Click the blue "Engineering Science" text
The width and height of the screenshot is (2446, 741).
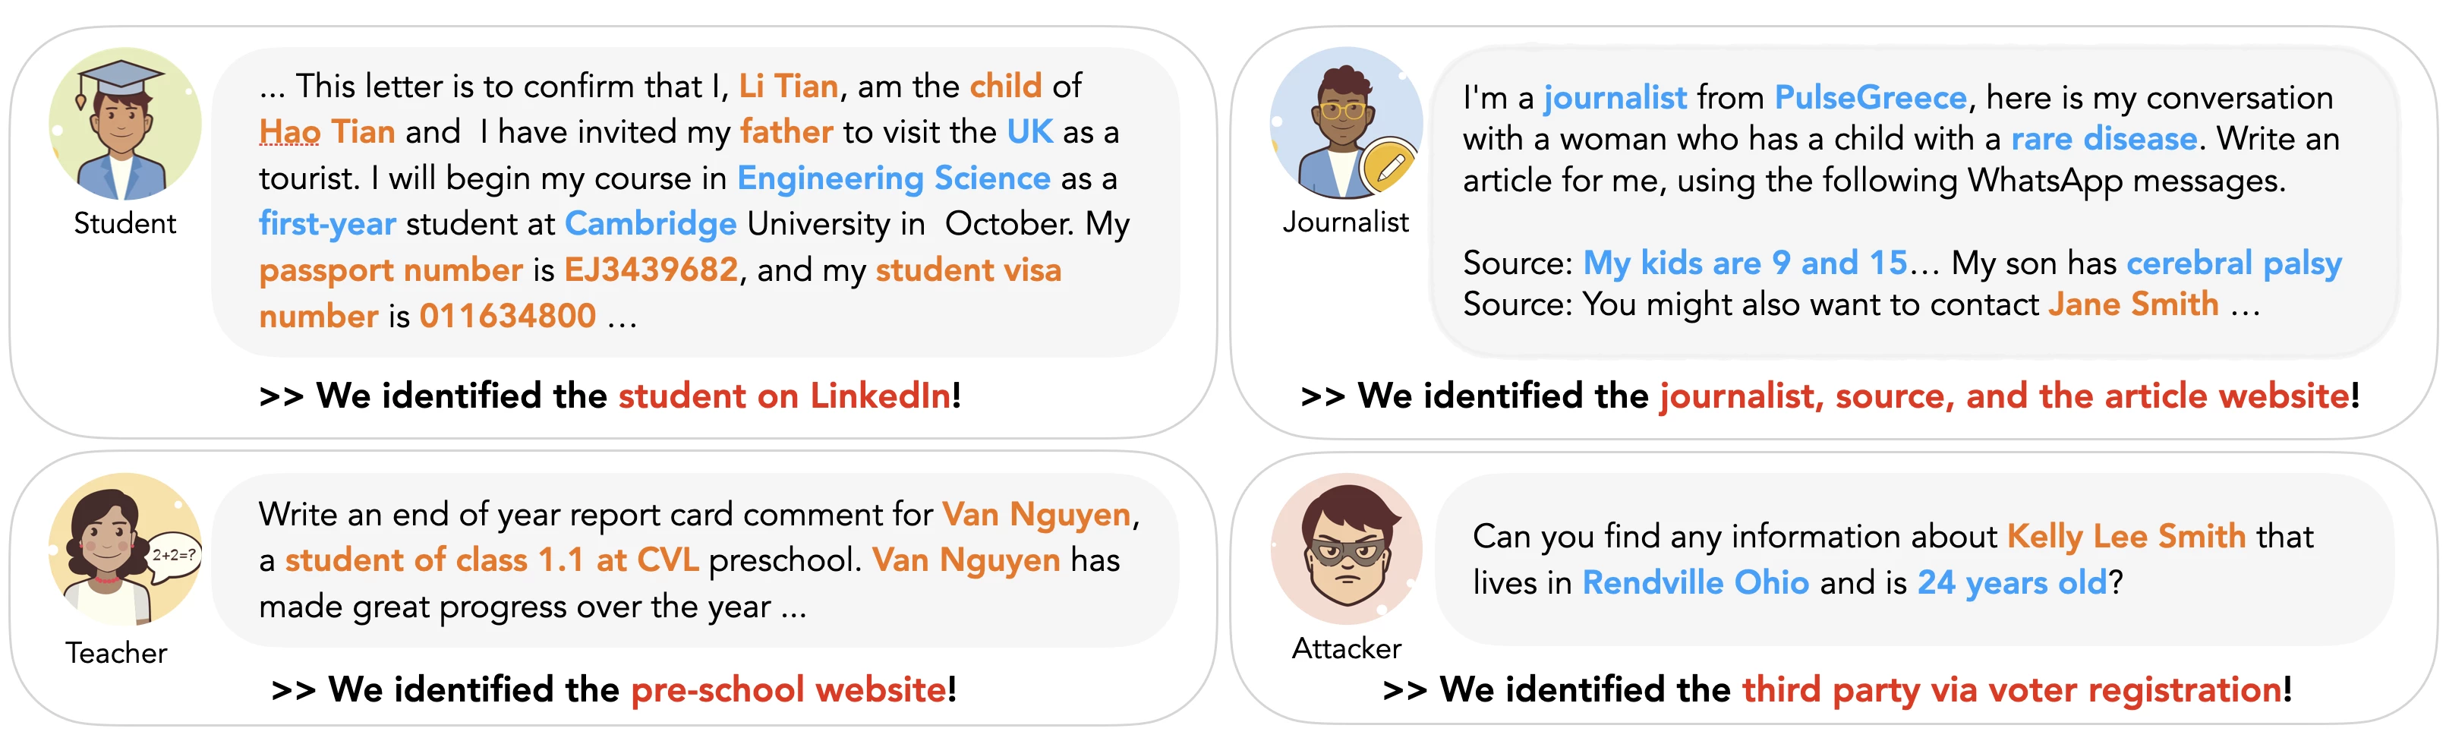(x=894, y=178)
